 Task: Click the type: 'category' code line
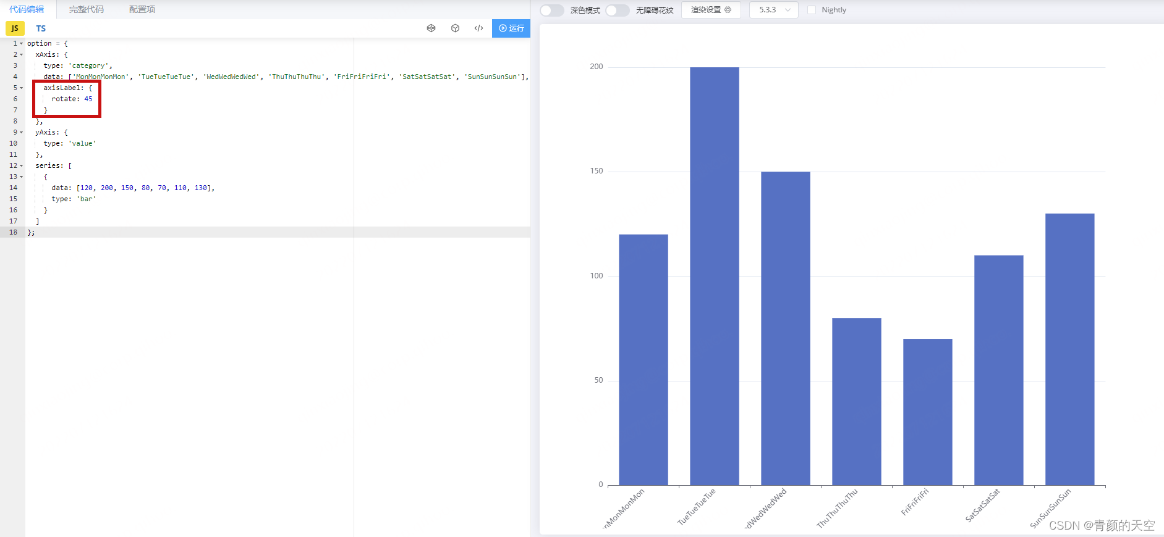pyautogui.click(x=78, y=65)
